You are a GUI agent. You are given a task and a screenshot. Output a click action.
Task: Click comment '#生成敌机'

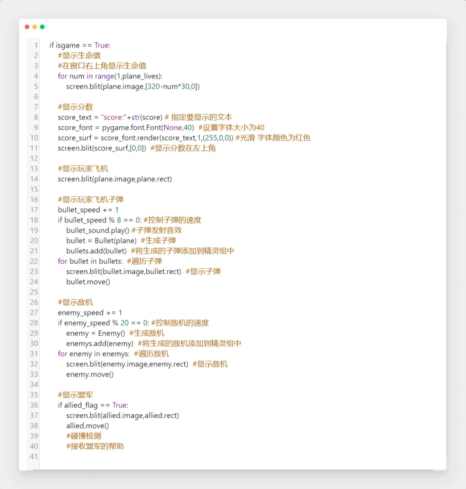147,333
